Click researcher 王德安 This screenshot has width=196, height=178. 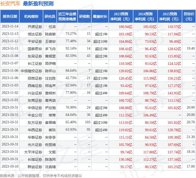50,41
